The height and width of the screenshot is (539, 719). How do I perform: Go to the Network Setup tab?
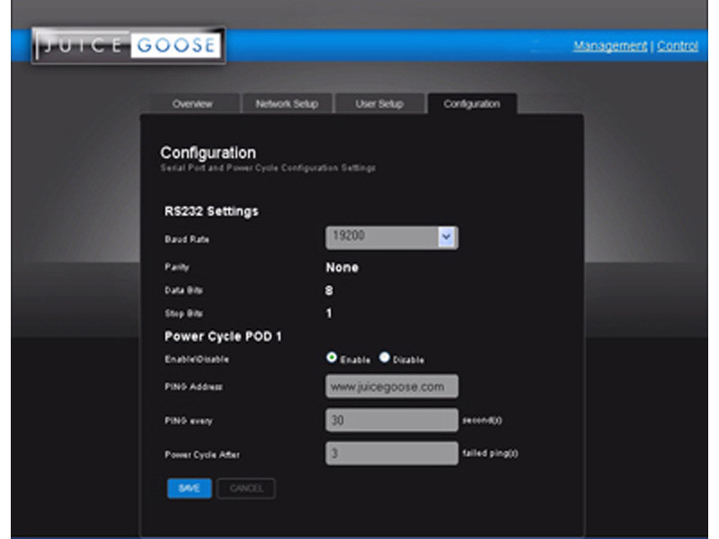287,104
